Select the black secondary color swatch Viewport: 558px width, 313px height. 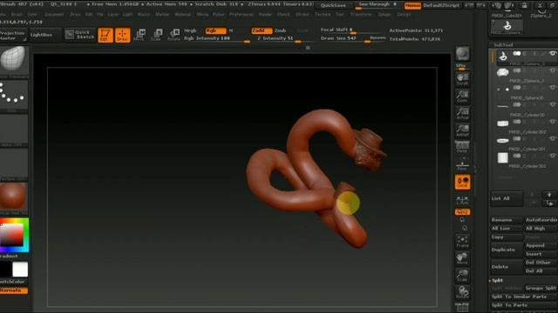5,270
